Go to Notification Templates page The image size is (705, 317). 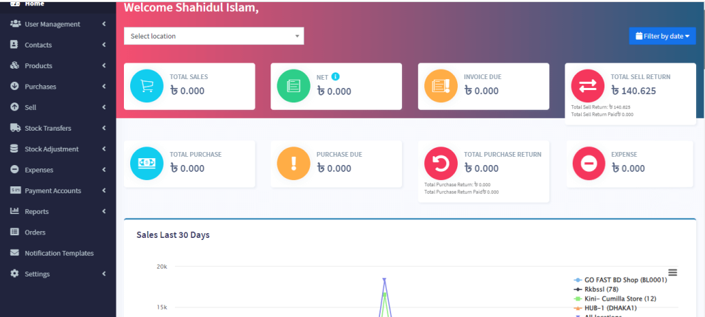pos(59,253)
